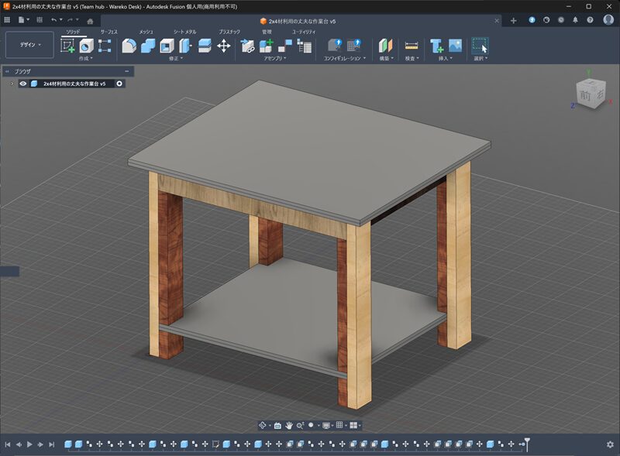This screenshot has height=456, width=620.
Task: Click the ViewCube in the viewport
Action: (588, 95)
